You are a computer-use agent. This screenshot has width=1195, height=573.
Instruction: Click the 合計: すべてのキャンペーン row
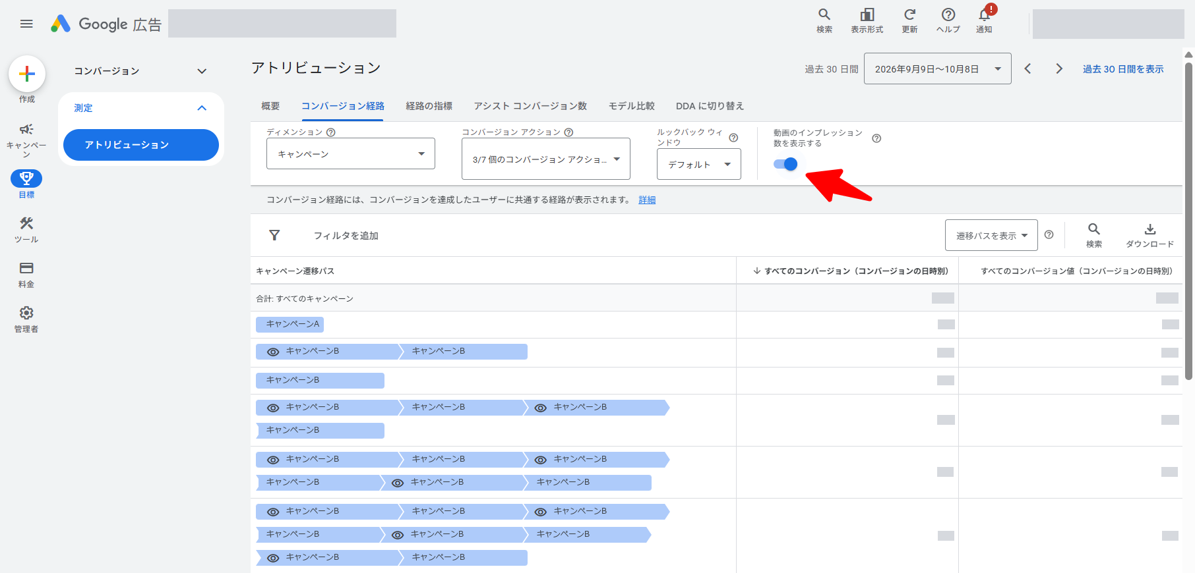click(x=716, y=298)
